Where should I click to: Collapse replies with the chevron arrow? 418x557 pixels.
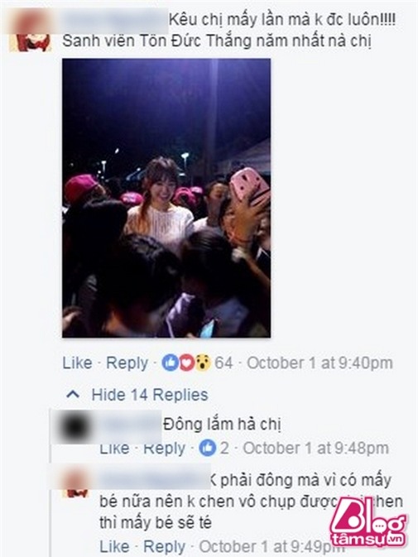point(73,394)
